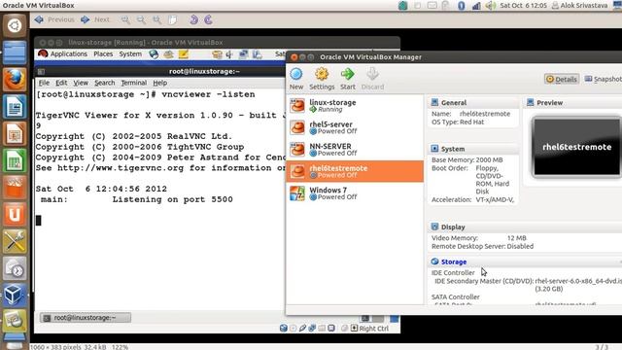Open the Files launcher icon
This screenshot has width=622, height=350.
[15, 52]
